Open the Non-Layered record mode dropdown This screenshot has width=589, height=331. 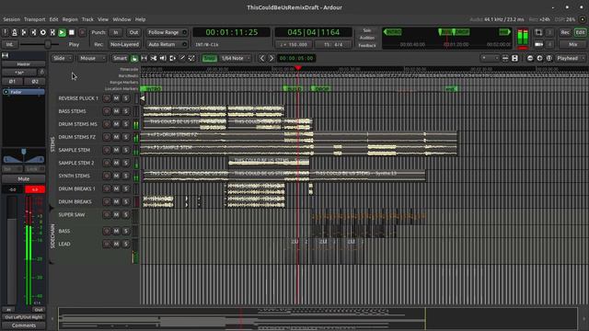[124, 44]
